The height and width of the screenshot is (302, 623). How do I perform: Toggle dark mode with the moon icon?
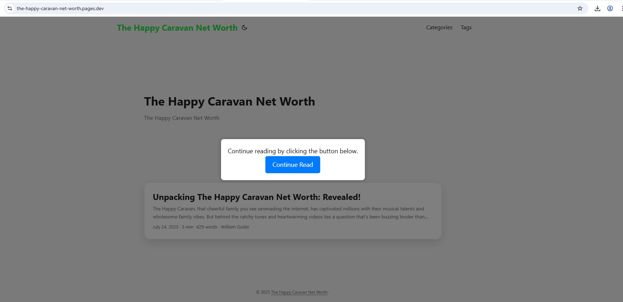244,28
